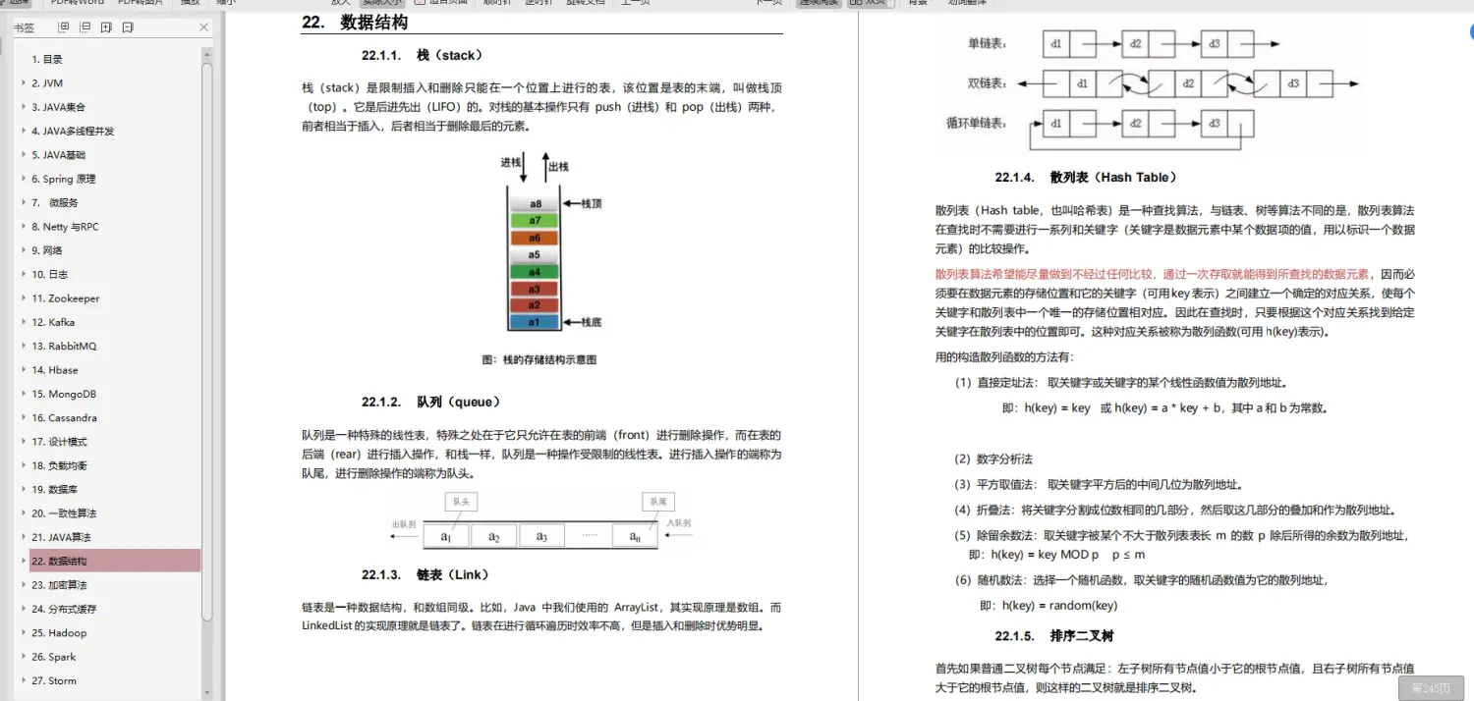Click the 22.1.5. 排序二叉树 heading

point(1054,635)
